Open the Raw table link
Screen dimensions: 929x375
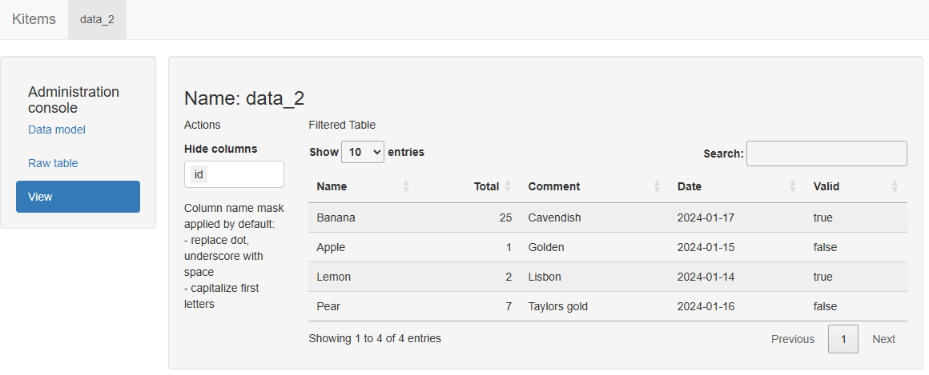pos(53,163)
